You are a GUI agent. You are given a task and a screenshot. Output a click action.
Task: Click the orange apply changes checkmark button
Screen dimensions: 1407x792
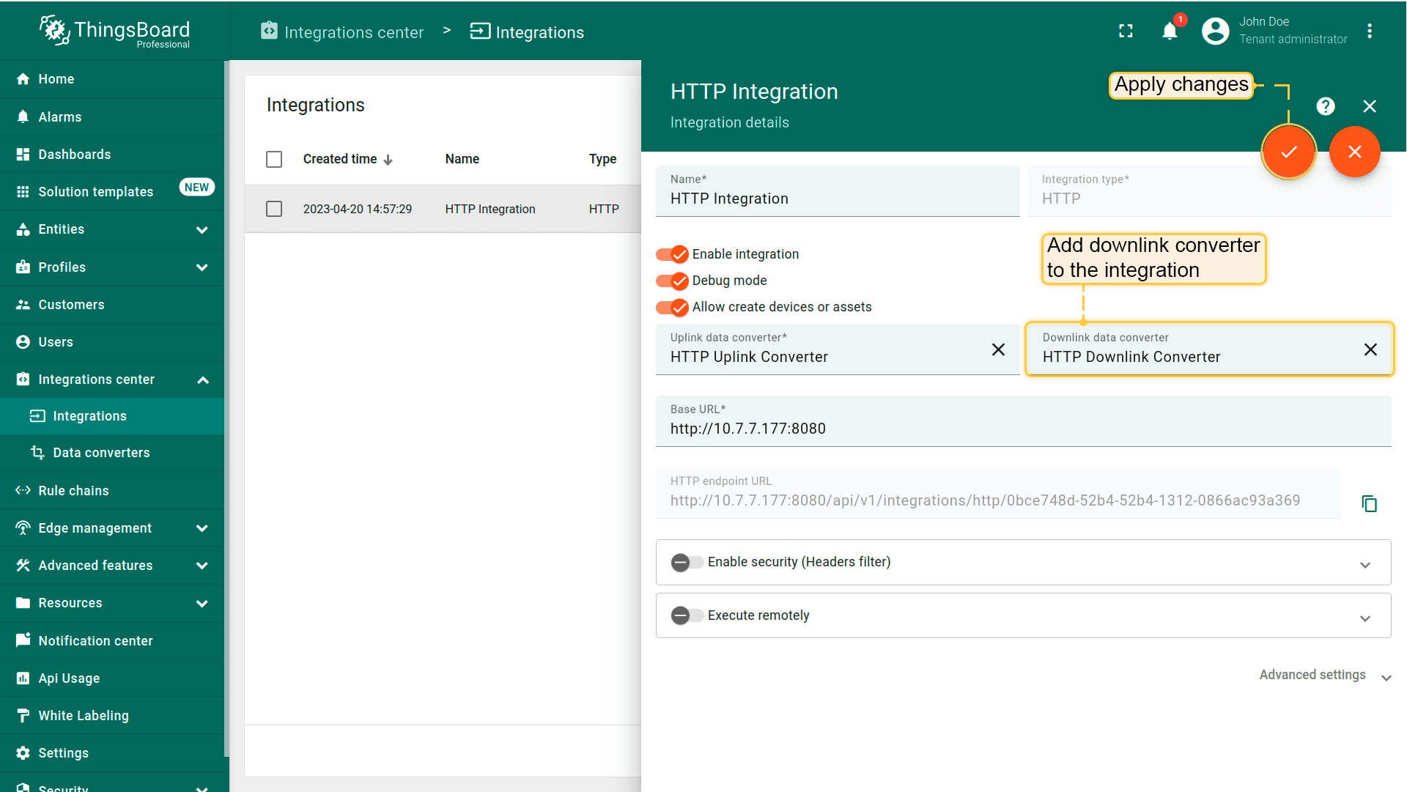1288,152
